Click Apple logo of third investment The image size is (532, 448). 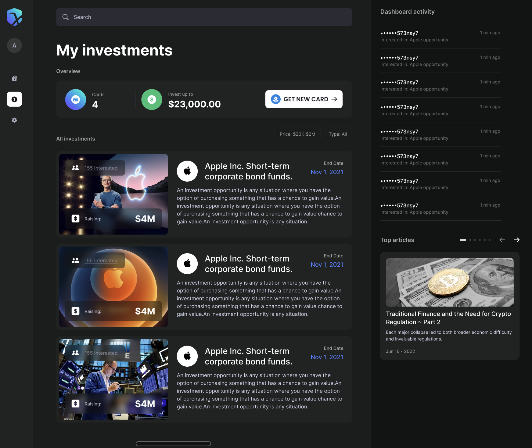click(x=187, y=356)
